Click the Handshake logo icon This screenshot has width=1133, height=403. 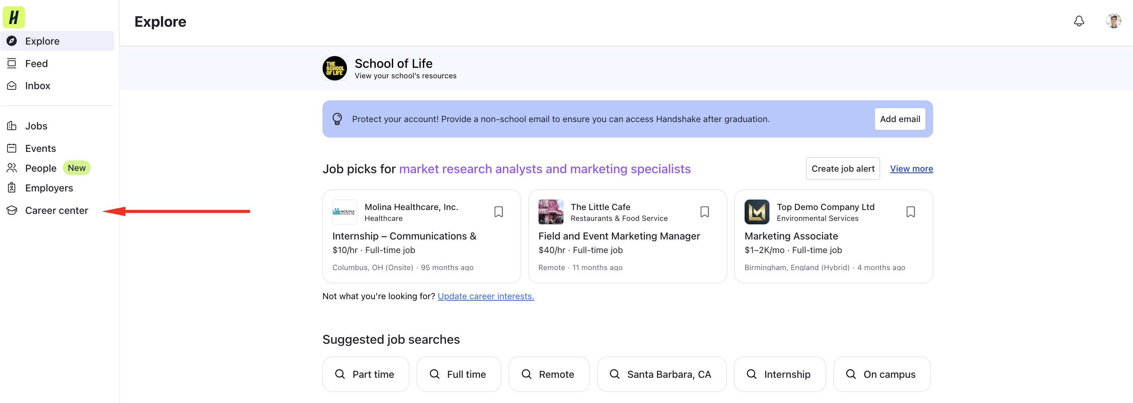click(x=14, y=17)
